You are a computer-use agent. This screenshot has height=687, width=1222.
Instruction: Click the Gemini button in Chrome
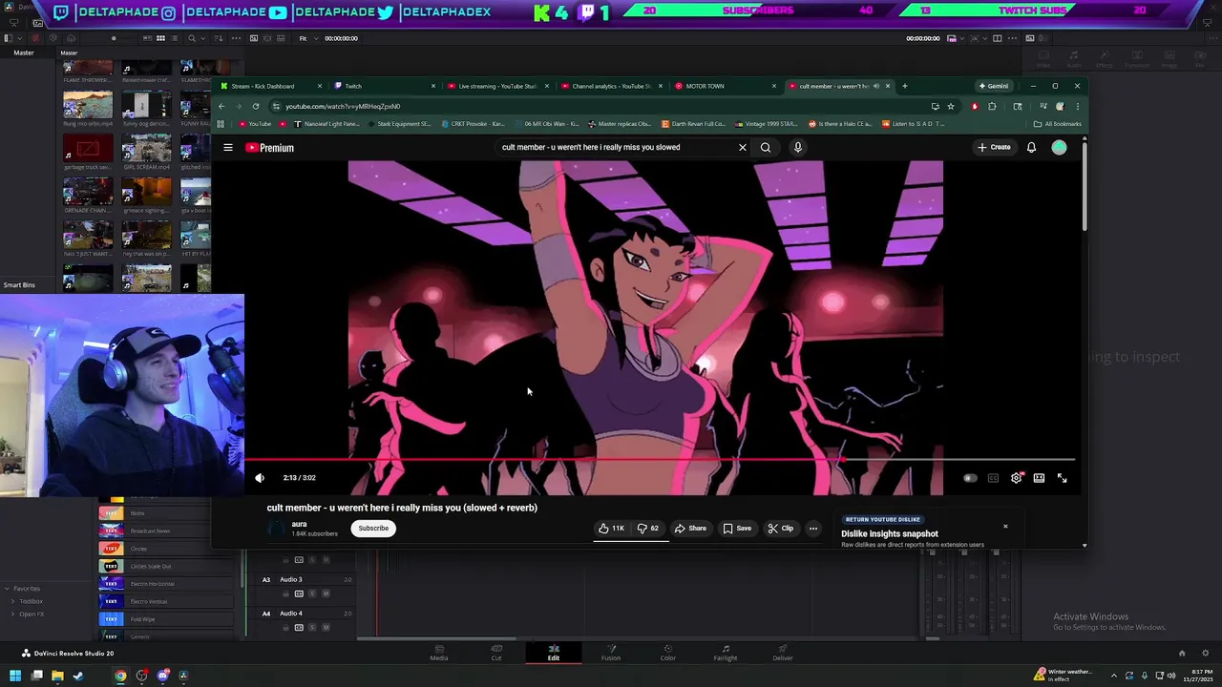tap(994, 86)
